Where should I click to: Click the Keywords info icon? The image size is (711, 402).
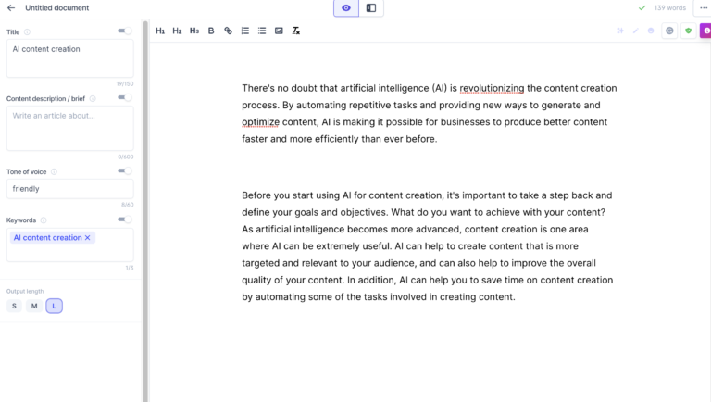point(44,220)
